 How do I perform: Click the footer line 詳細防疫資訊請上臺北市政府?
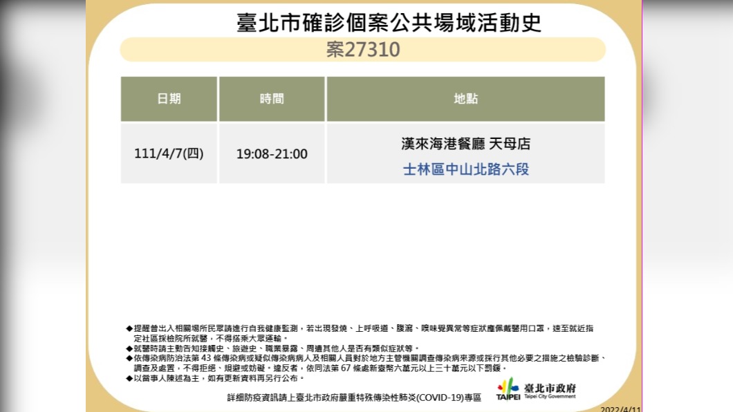pyautogui.click(x=354, y=397)
